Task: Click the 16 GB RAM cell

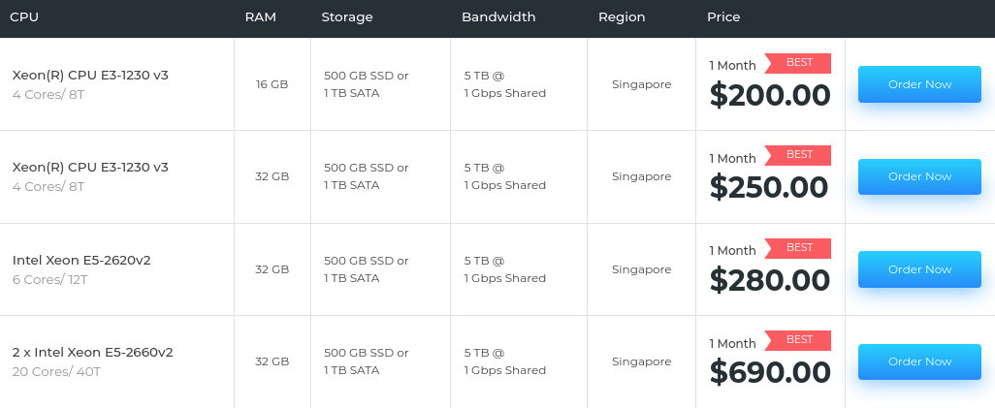Action: pyautogui.click(x=273, y=84)
